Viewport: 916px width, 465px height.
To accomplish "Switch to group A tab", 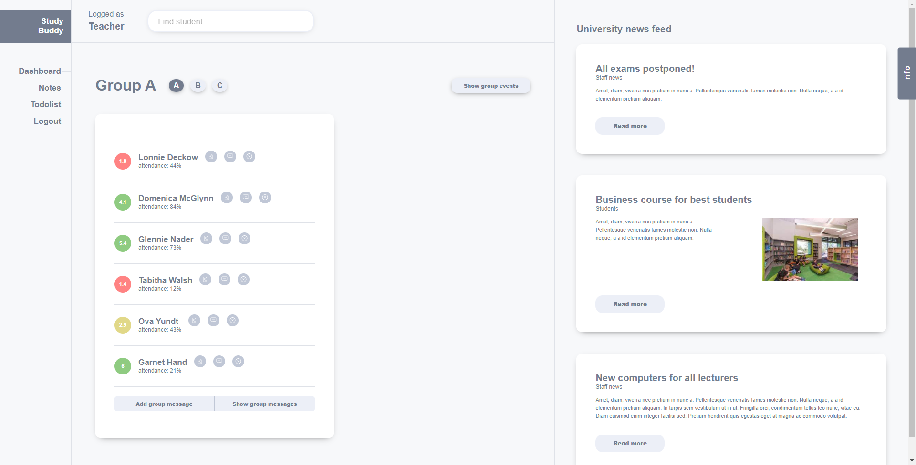I will (176, 86).
